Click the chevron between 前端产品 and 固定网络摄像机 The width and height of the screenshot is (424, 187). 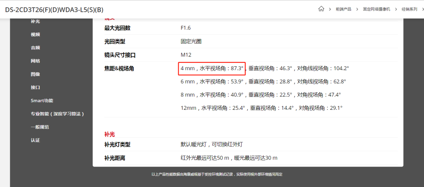[x=357, y=9]
